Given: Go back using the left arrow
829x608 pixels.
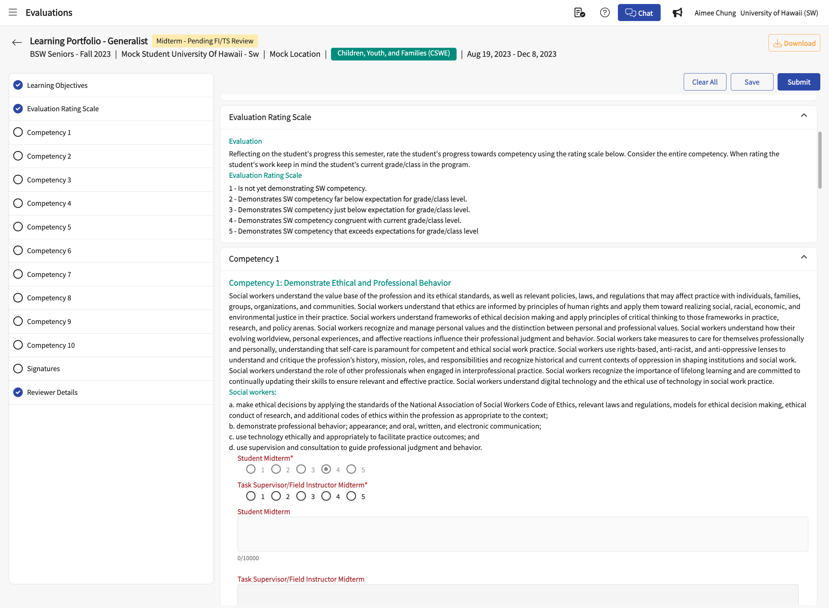Looking at the screenshot, I should [17, 42].
